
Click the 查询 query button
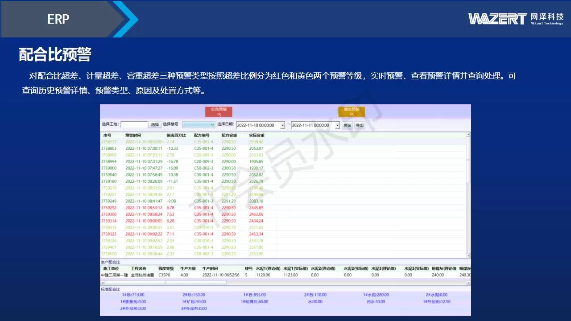[347, 126]
